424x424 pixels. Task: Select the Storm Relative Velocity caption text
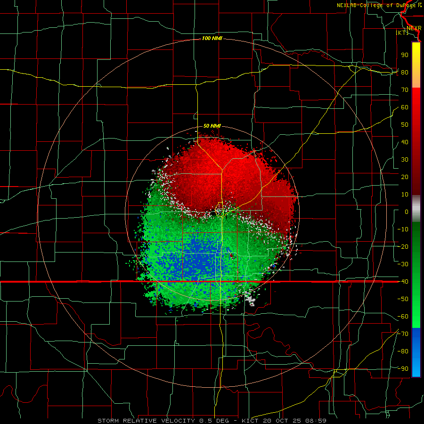pyautogui.click(x=212, y=421)
